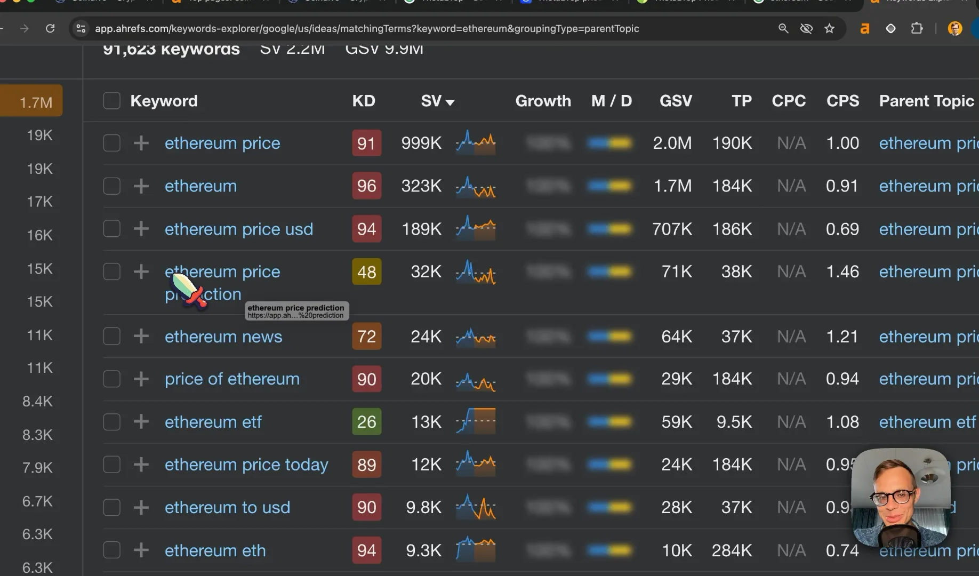979x576 pixels.
Task: Open the browser profile avatar
Action: (x=954, y=28)
